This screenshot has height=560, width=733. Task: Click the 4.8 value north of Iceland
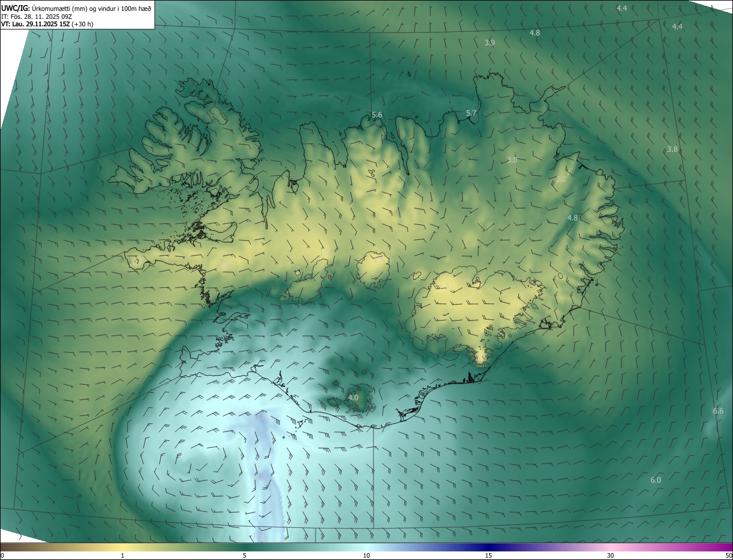pos(534,33)
